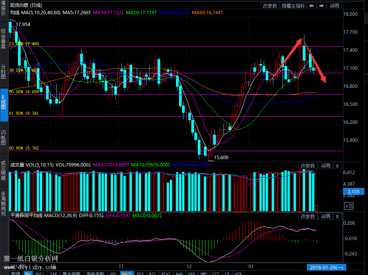Click 隐藏主指标 to hide main indicator
The width and height of the screenshot is (368, 275).
point(293,6)
